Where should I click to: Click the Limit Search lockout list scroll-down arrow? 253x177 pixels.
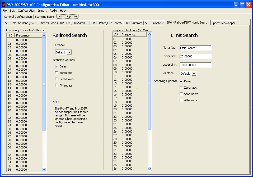(150, 169)
